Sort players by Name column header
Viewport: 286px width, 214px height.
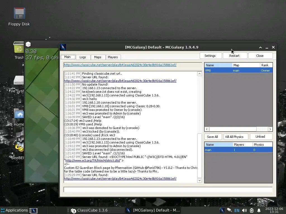218,65
